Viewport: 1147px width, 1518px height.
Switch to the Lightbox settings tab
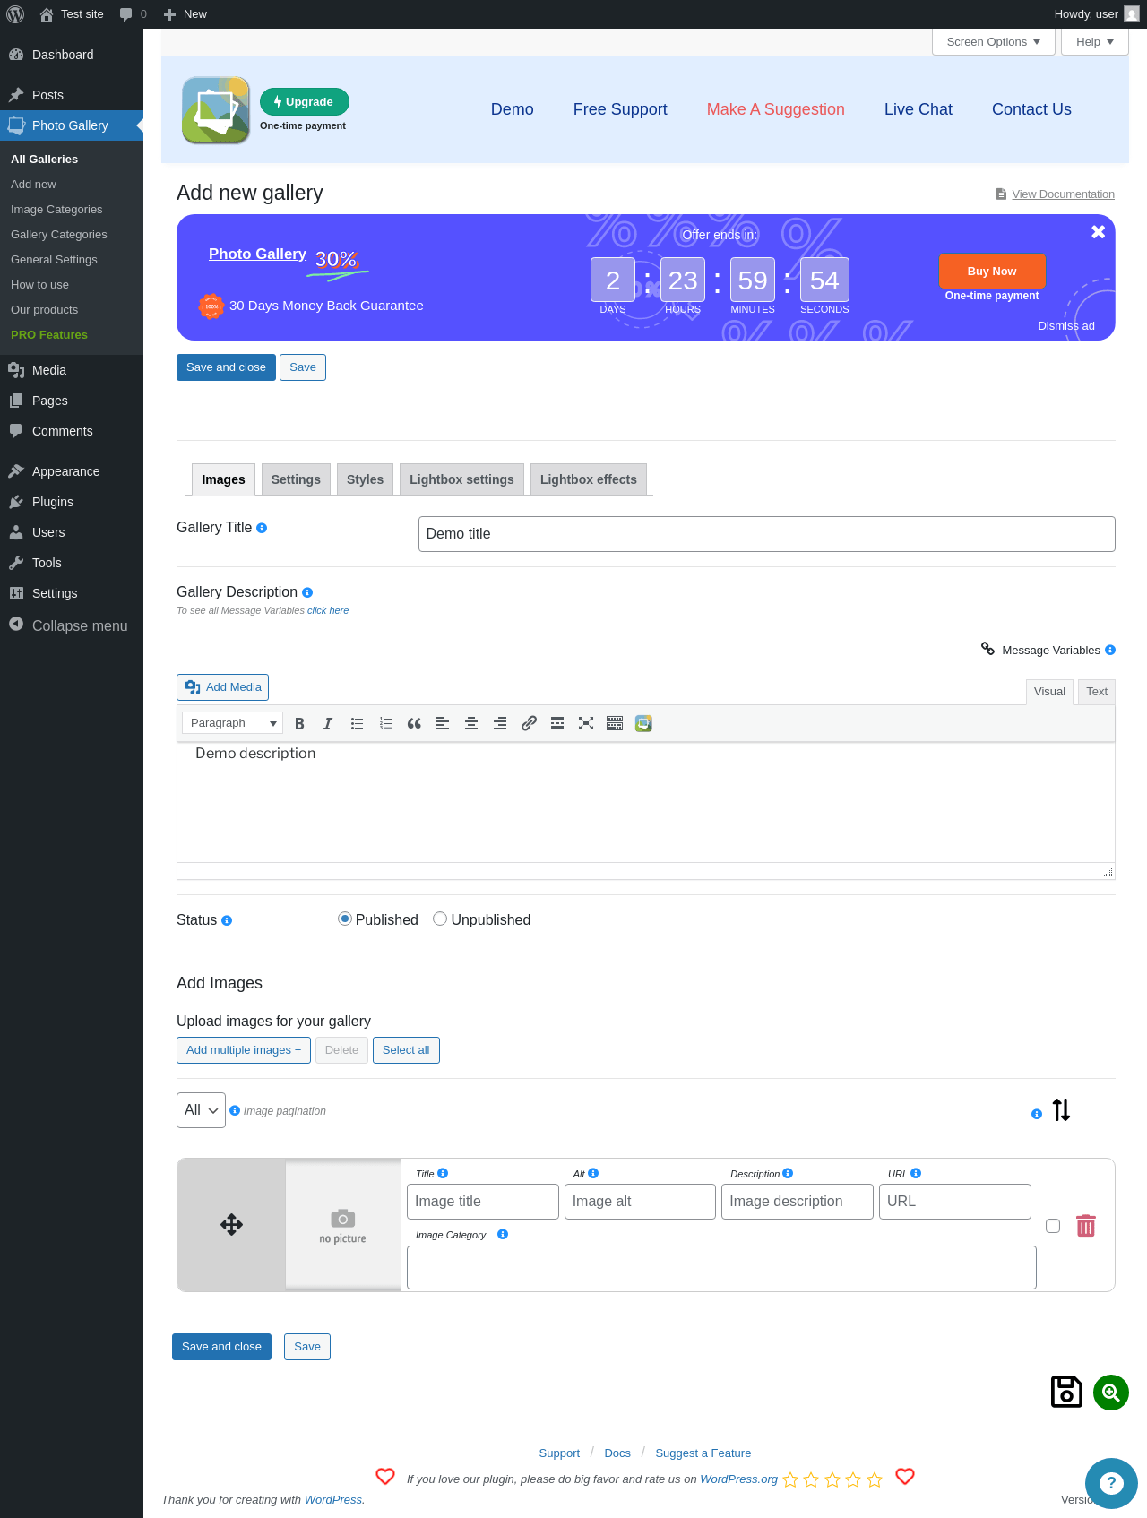461,479
